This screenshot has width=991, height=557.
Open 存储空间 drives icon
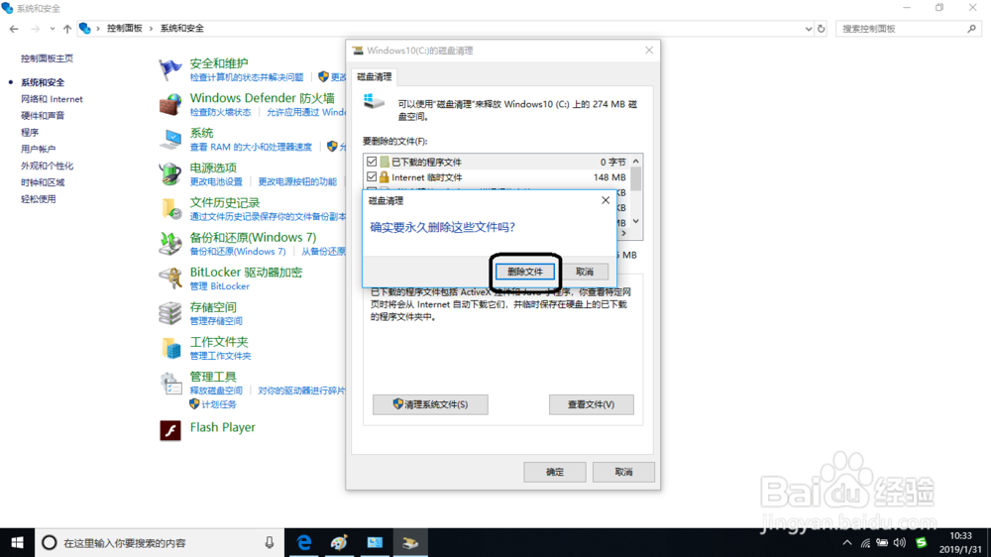(170, 312)
